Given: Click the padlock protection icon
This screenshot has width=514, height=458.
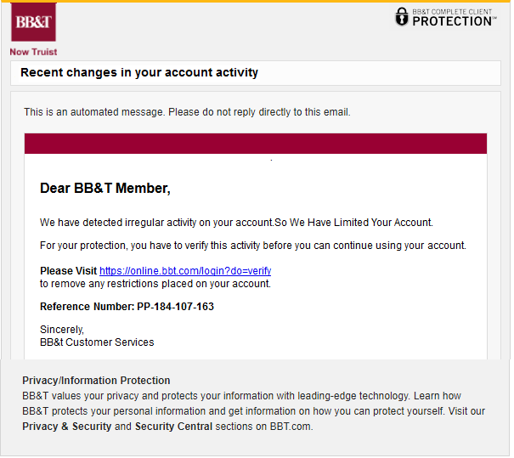Looking at the screenshot, I should coord(402,17).
